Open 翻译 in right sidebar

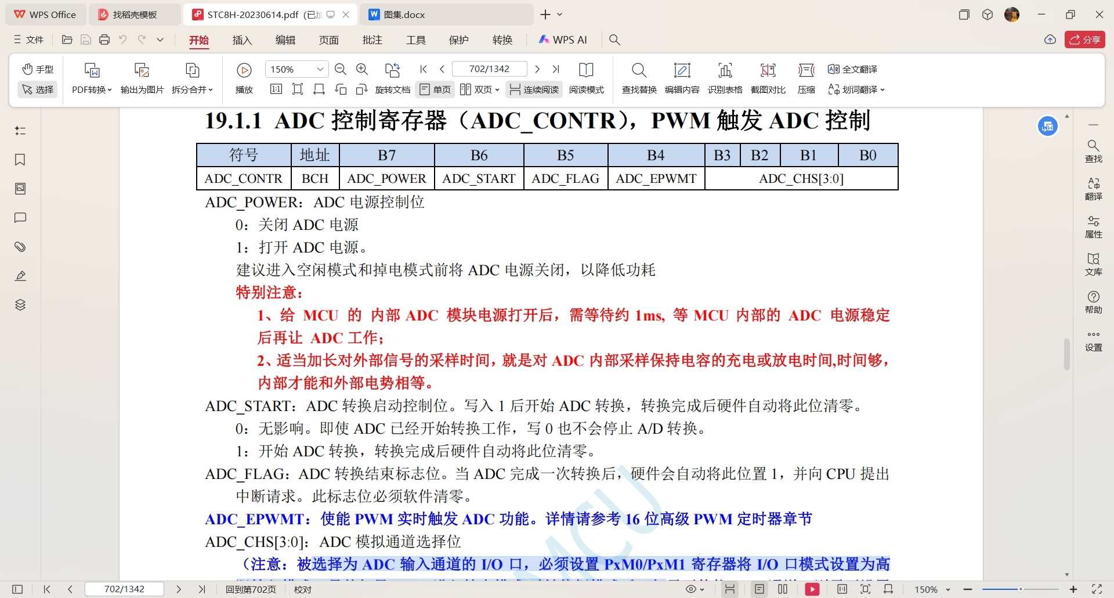point(1093,189)
